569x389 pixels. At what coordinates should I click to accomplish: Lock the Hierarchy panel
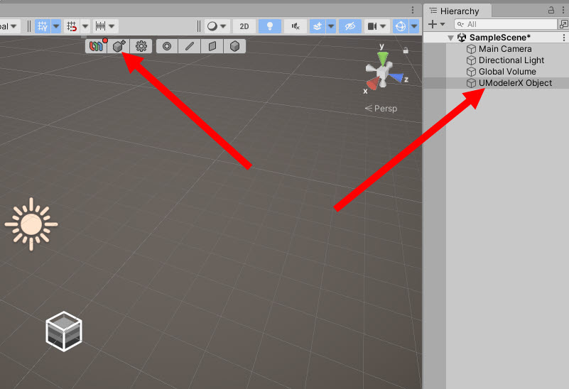click(x=551, y=10)
